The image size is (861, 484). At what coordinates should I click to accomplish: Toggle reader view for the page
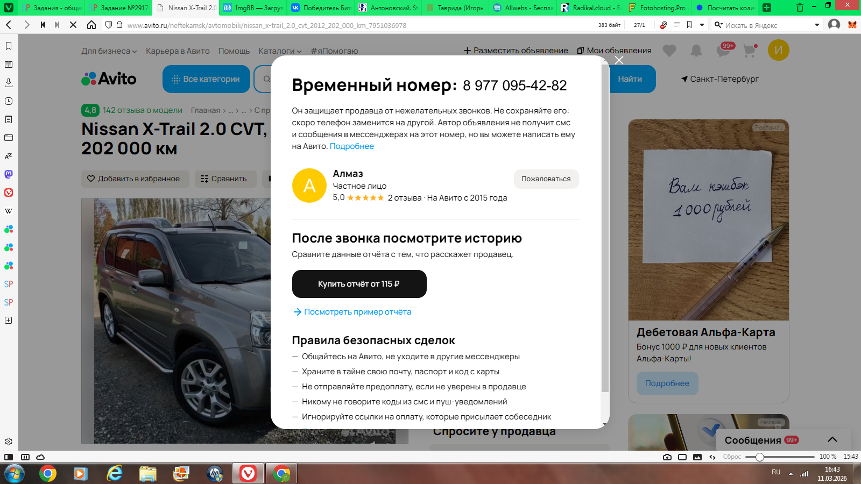pos(677,25)
